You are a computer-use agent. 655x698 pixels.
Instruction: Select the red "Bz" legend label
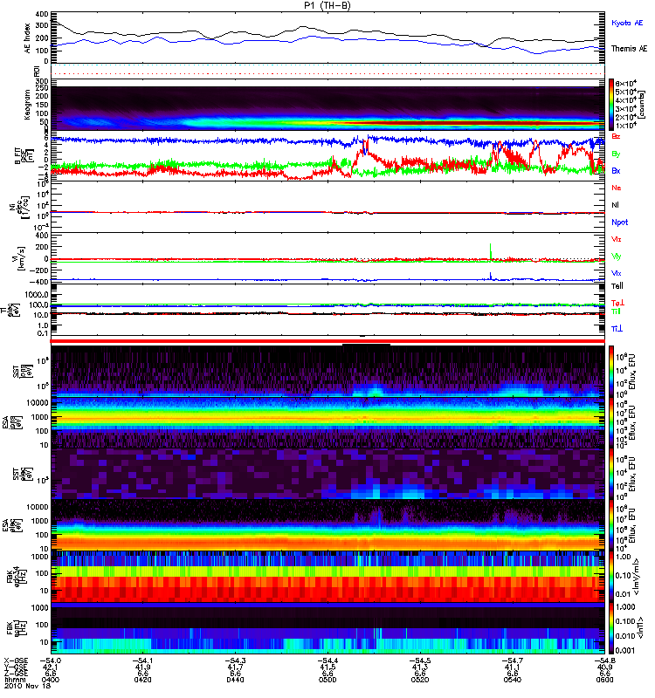click(x=616, y=136)
